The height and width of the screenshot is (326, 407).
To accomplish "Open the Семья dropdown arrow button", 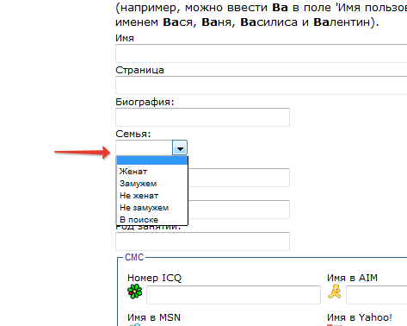I will coord(180,147).
